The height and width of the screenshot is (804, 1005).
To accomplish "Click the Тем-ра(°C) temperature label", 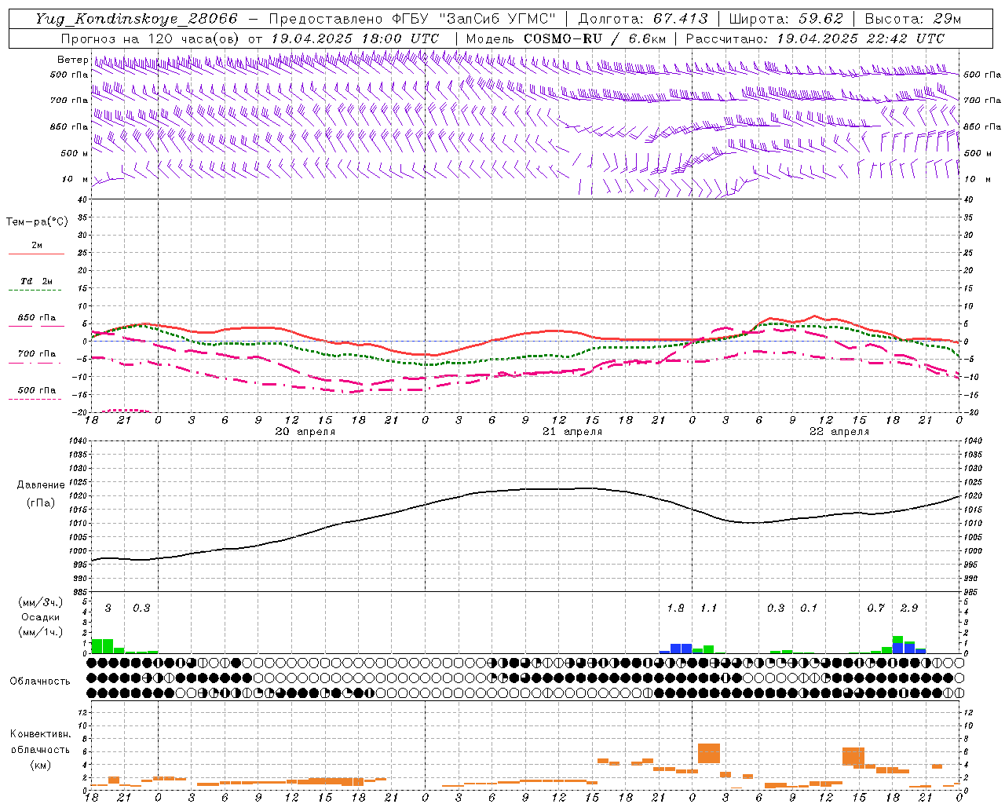I will click(x=37, y=222).
